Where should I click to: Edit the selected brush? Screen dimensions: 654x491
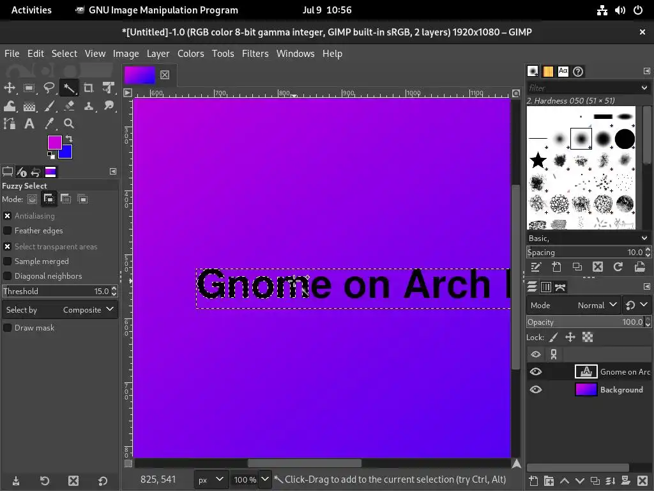click(536, 267)
